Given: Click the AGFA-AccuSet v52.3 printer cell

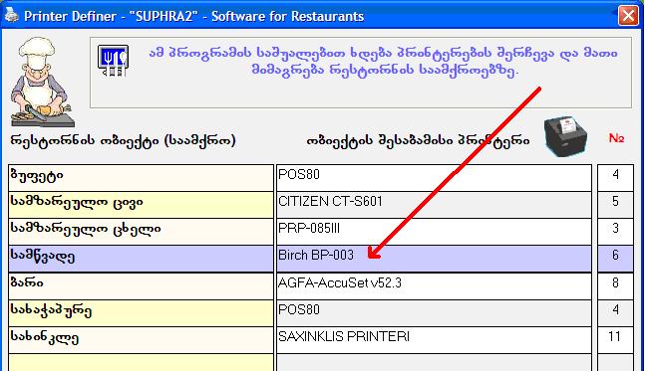Looking at the screenshot, I should click(435, 285).
